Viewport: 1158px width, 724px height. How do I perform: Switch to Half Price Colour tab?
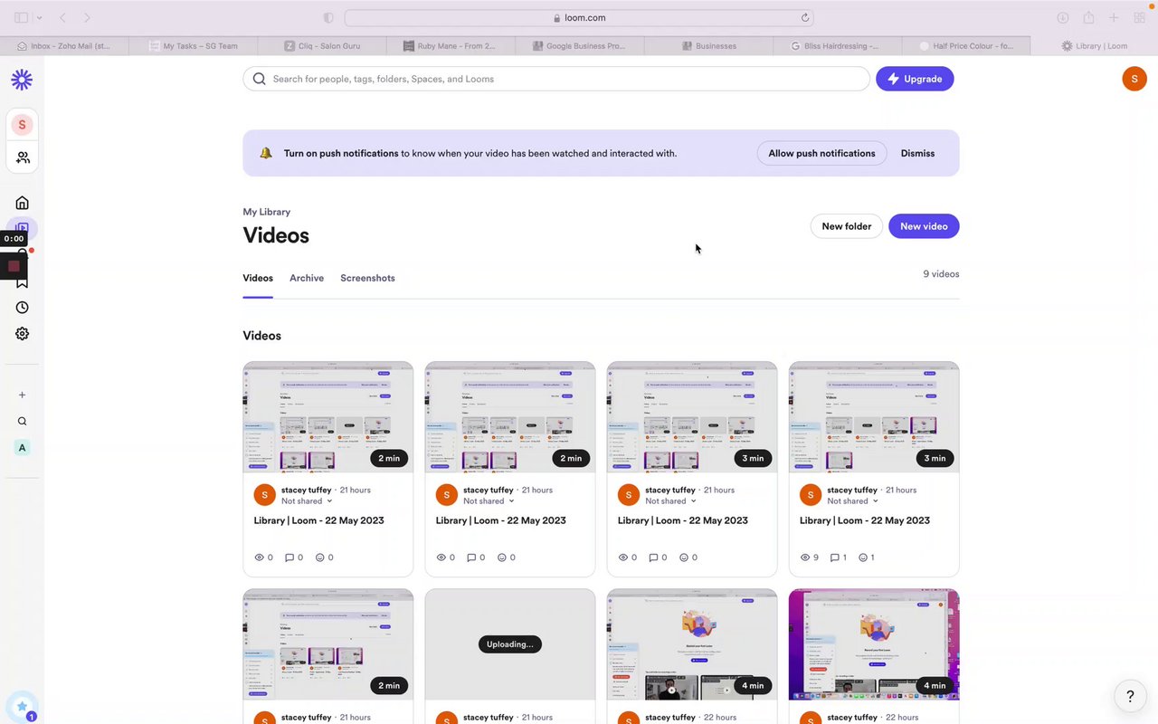[967, 46]
